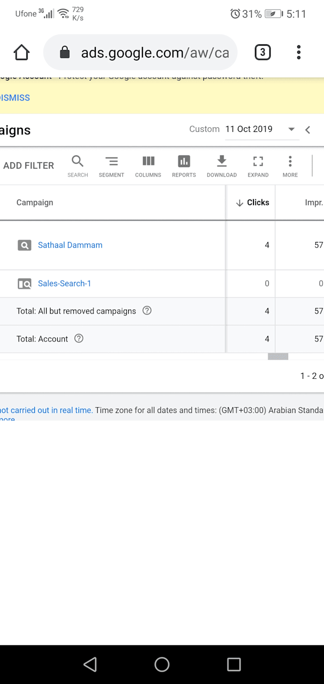
Task: Open Chrome's three-dot menu
Action: 299,52
